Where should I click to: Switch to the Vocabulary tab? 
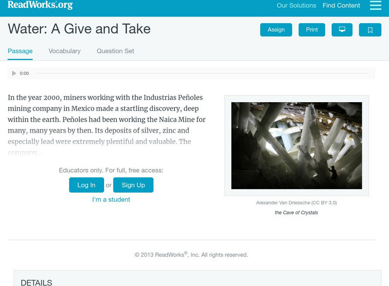pyautogui.click(x=65, y=51)
